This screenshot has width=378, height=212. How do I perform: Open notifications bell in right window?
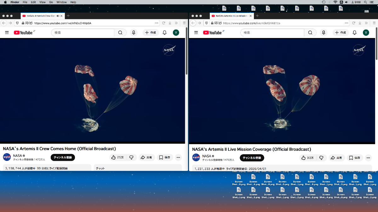click(x=354, y=33)
